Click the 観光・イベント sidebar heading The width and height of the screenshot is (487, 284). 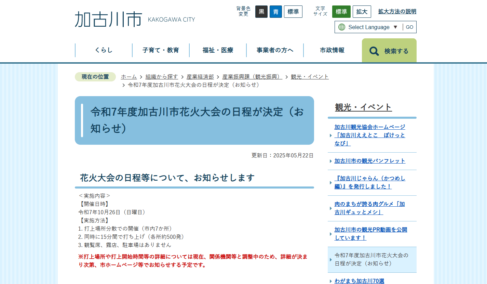(x=363, y=107)
